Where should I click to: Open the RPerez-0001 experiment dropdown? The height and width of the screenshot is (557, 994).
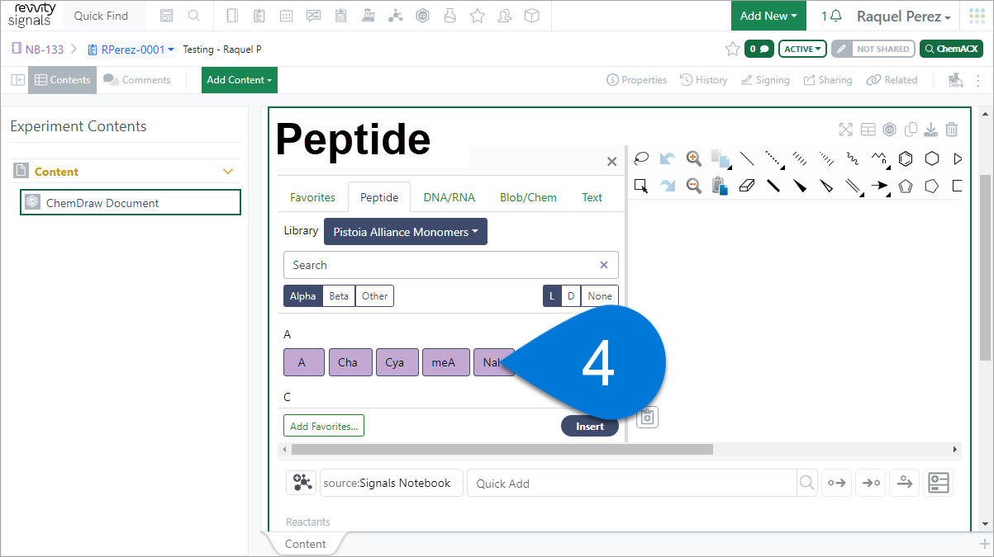click(x=131, y=50)
